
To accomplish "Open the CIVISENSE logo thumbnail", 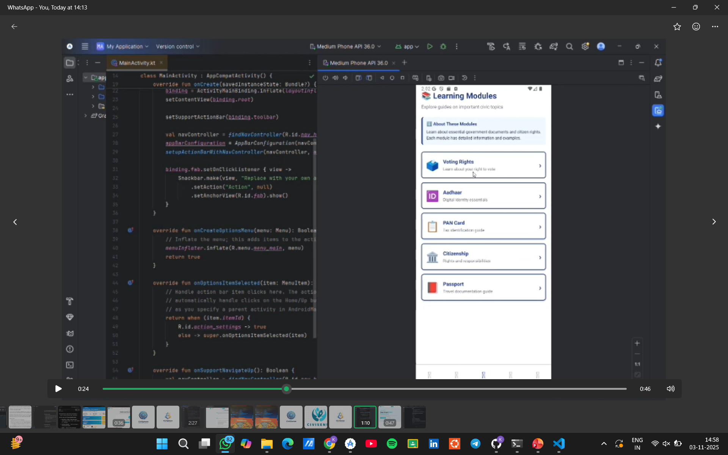I will (x=315, y=417).
